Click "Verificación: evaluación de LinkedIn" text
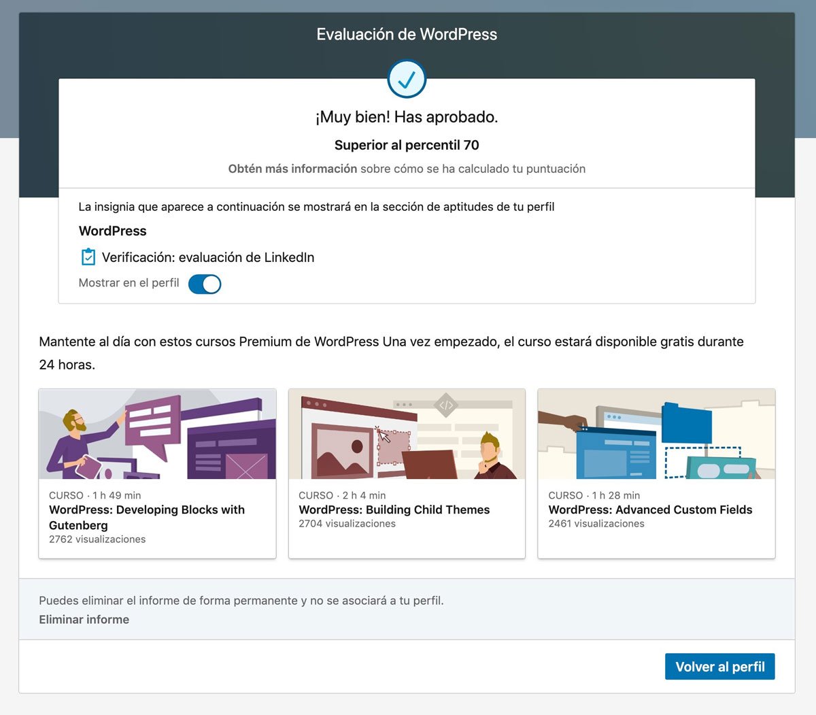Viewport: 816px width, 715px height. 207,257
